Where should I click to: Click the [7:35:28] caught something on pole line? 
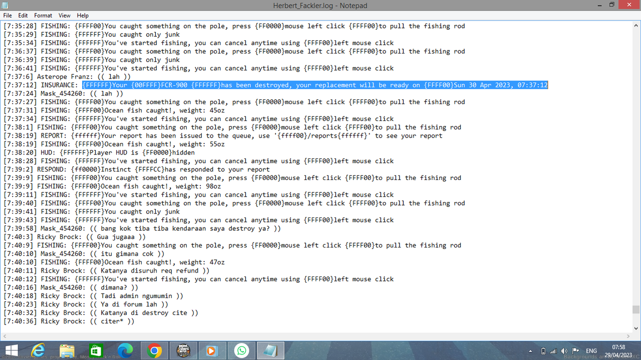coord(234,26)
